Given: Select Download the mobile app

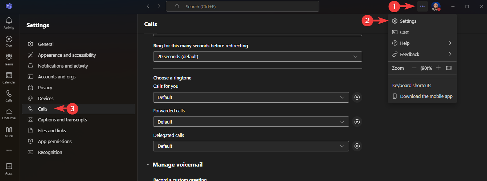Looking at the screenshot, I should click(x=422, y=96).
